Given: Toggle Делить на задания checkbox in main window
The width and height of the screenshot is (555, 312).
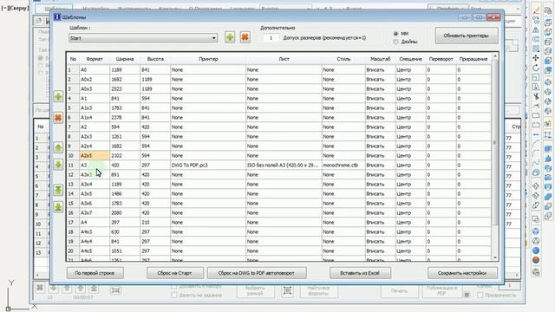Looking at the screenshot, I should [173, 295].
